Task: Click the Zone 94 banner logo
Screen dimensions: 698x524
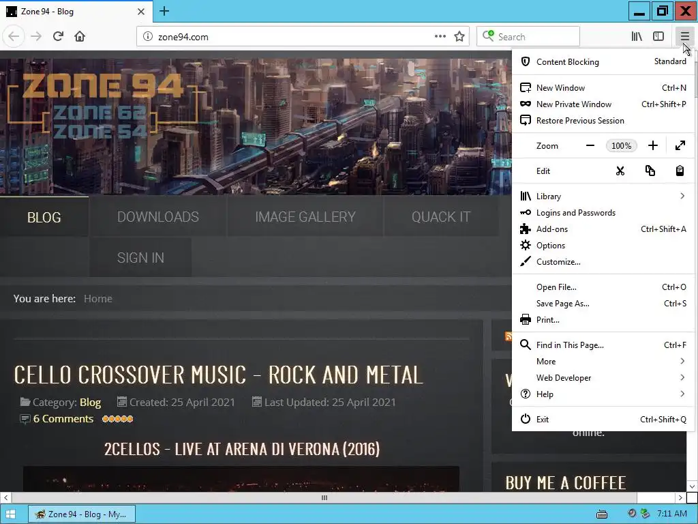Action: 102,106
